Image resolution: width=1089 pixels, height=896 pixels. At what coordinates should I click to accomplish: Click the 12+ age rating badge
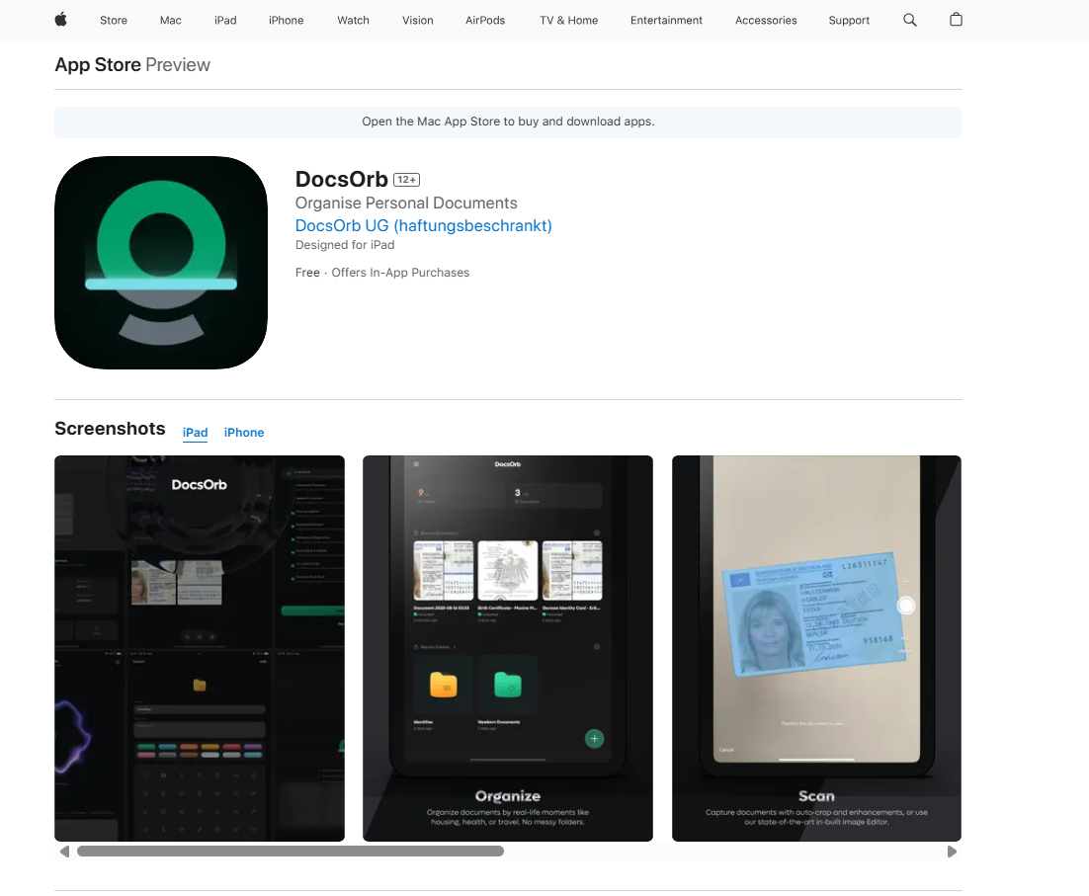(406, 179)
